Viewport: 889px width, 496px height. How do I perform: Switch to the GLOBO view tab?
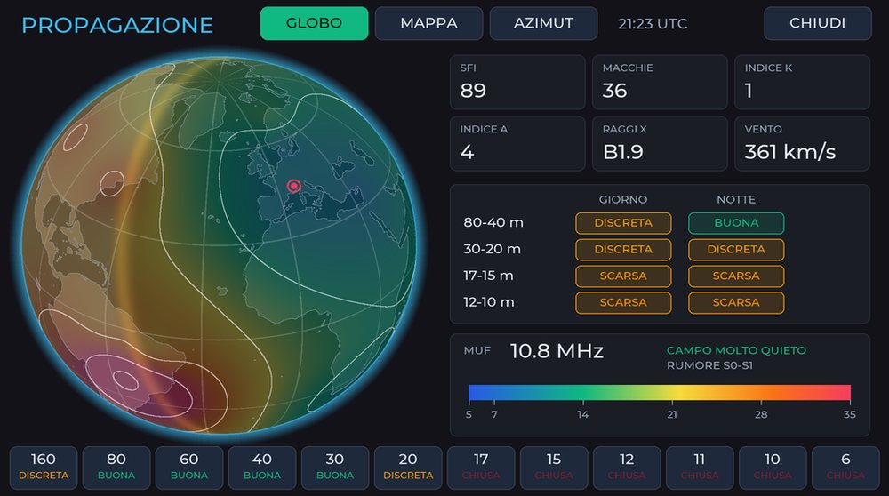pyautogui.click(x=314, y=23)
